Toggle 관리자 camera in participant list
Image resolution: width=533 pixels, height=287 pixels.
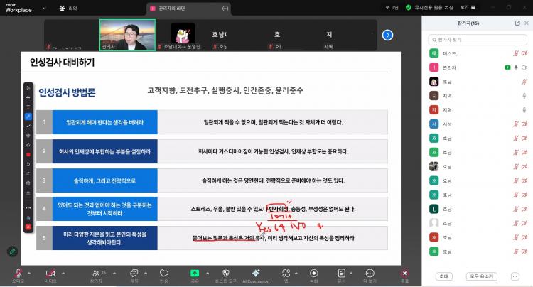click(x=524, y=67)
